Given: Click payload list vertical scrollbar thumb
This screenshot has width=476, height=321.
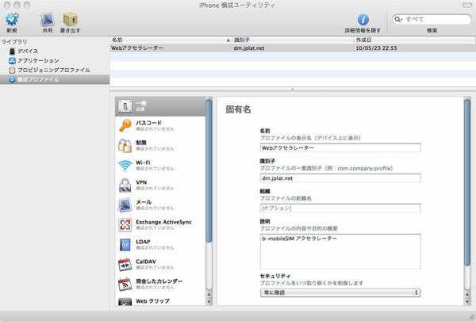Looking at the screenshot, I should [209, 171].
